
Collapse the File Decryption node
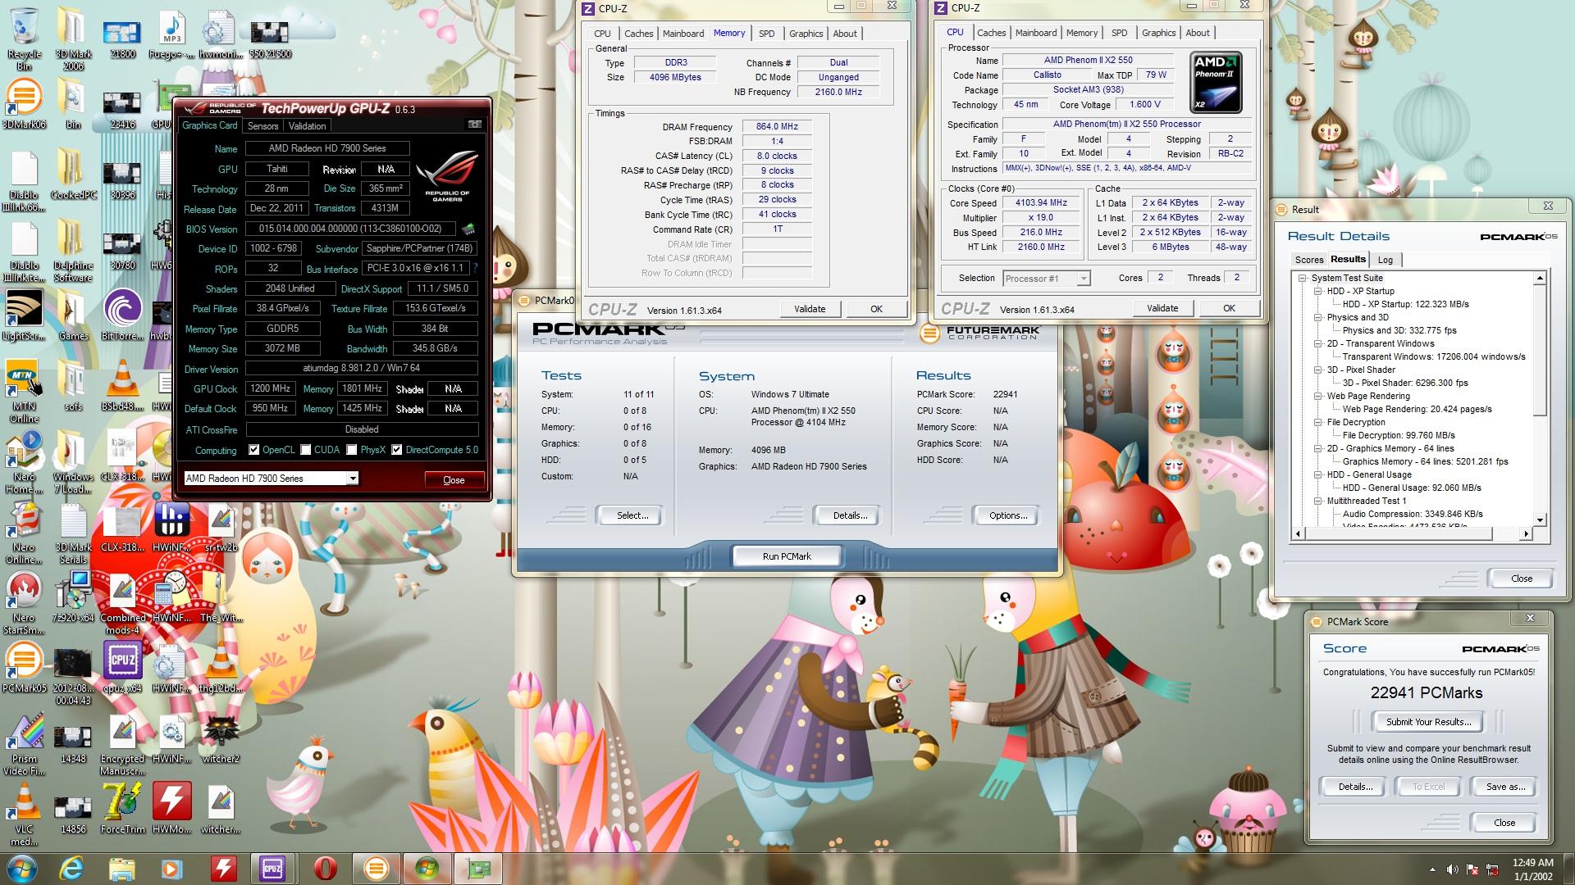(1318, 422)
